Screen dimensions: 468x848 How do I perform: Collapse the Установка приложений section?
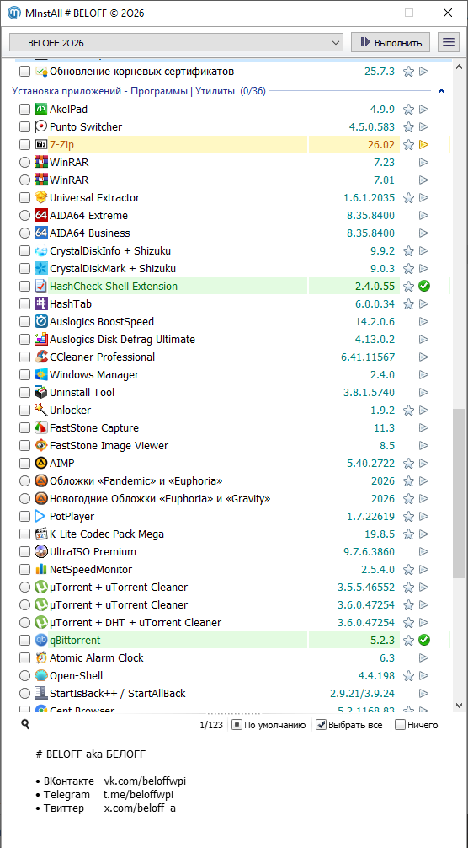pyautogui.click(x=442, y=91)
